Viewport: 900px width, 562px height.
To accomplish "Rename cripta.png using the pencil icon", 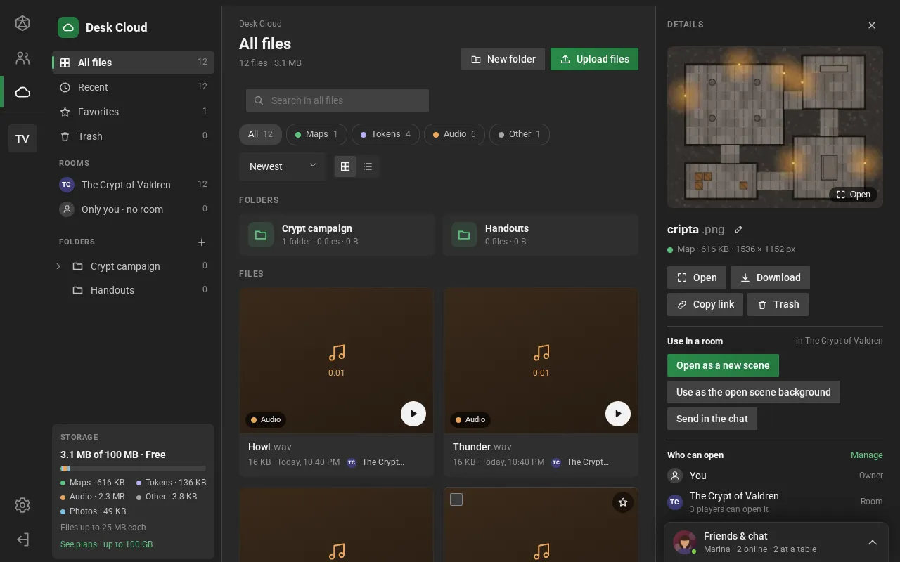I will tap(738, 229).
